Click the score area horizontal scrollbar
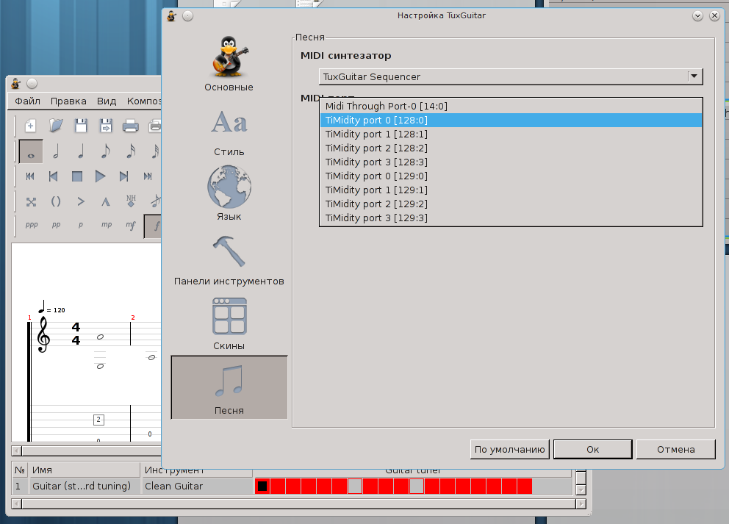Viewport: 729px width, 524px height. point(87,451)
